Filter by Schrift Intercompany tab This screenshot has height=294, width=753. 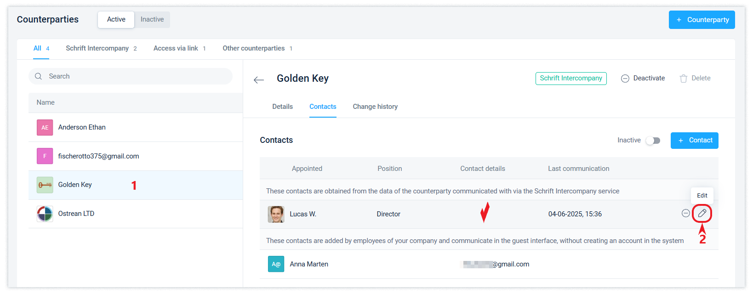click(x=97, y=48)
